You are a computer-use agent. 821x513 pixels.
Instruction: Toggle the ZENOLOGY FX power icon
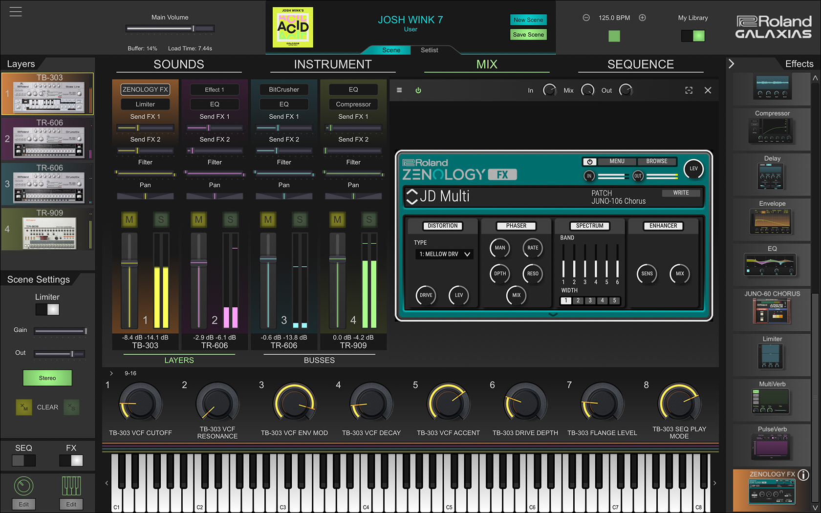(418, 90)
